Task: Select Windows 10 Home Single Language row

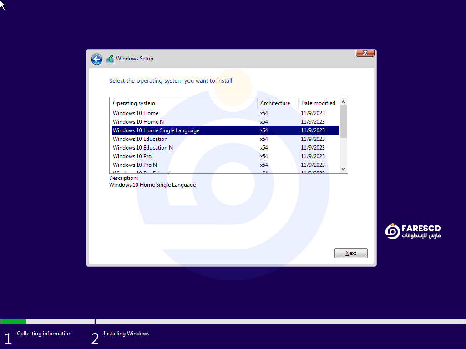Action: [x=226, y=130]
